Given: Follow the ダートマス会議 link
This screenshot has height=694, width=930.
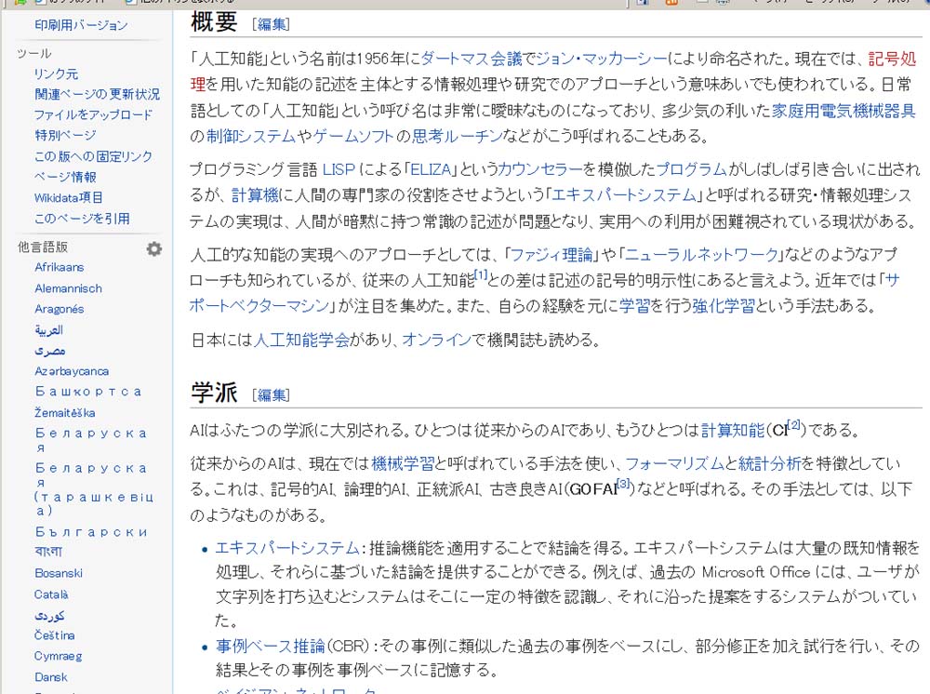Looking at the screenshot, I should tap(472, 58).
